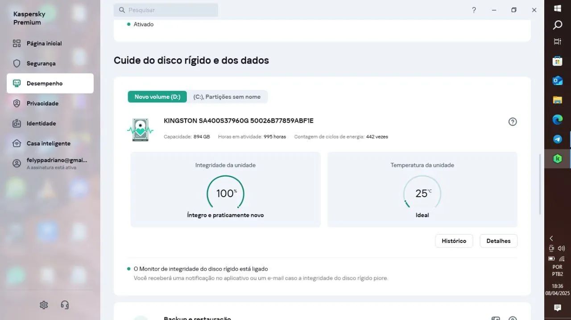Screen dimensions: 571x320
Task: Go to Página inicial in the sidebar
Action: tap(50, 43)
